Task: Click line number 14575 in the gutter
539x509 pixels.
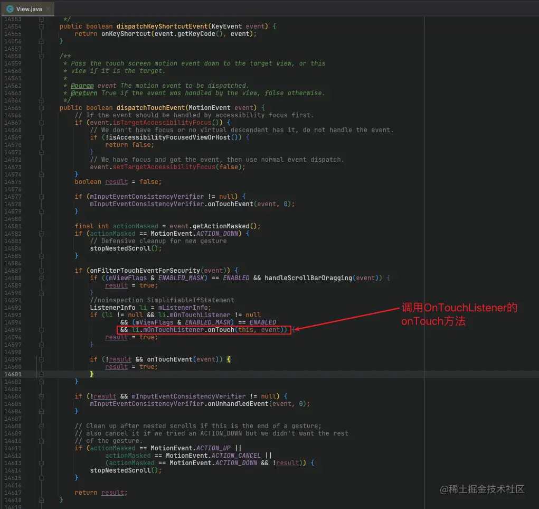Action: tap(13, 182)
